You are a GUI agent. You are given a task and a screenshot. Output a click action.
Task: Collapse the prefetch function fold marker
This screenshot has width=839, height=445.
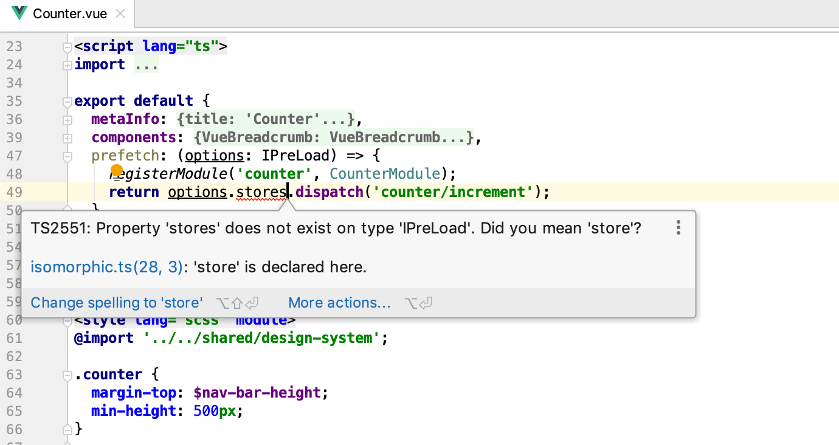[x=67, y=156]
